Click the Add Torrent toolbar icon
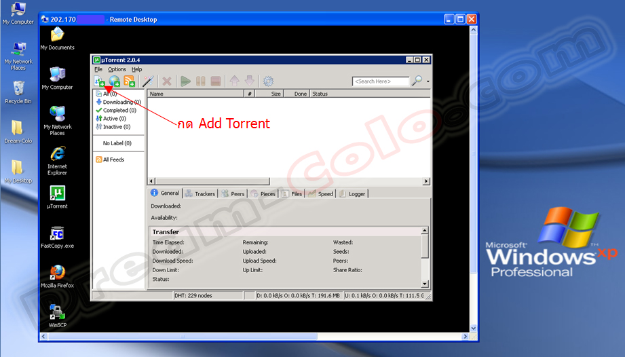Image resolution: width=625 pixels, height=357 pixels. pos(99,81)
